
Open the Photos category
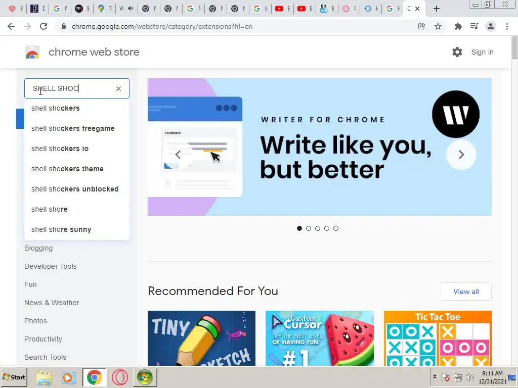(x=35, y=321)
